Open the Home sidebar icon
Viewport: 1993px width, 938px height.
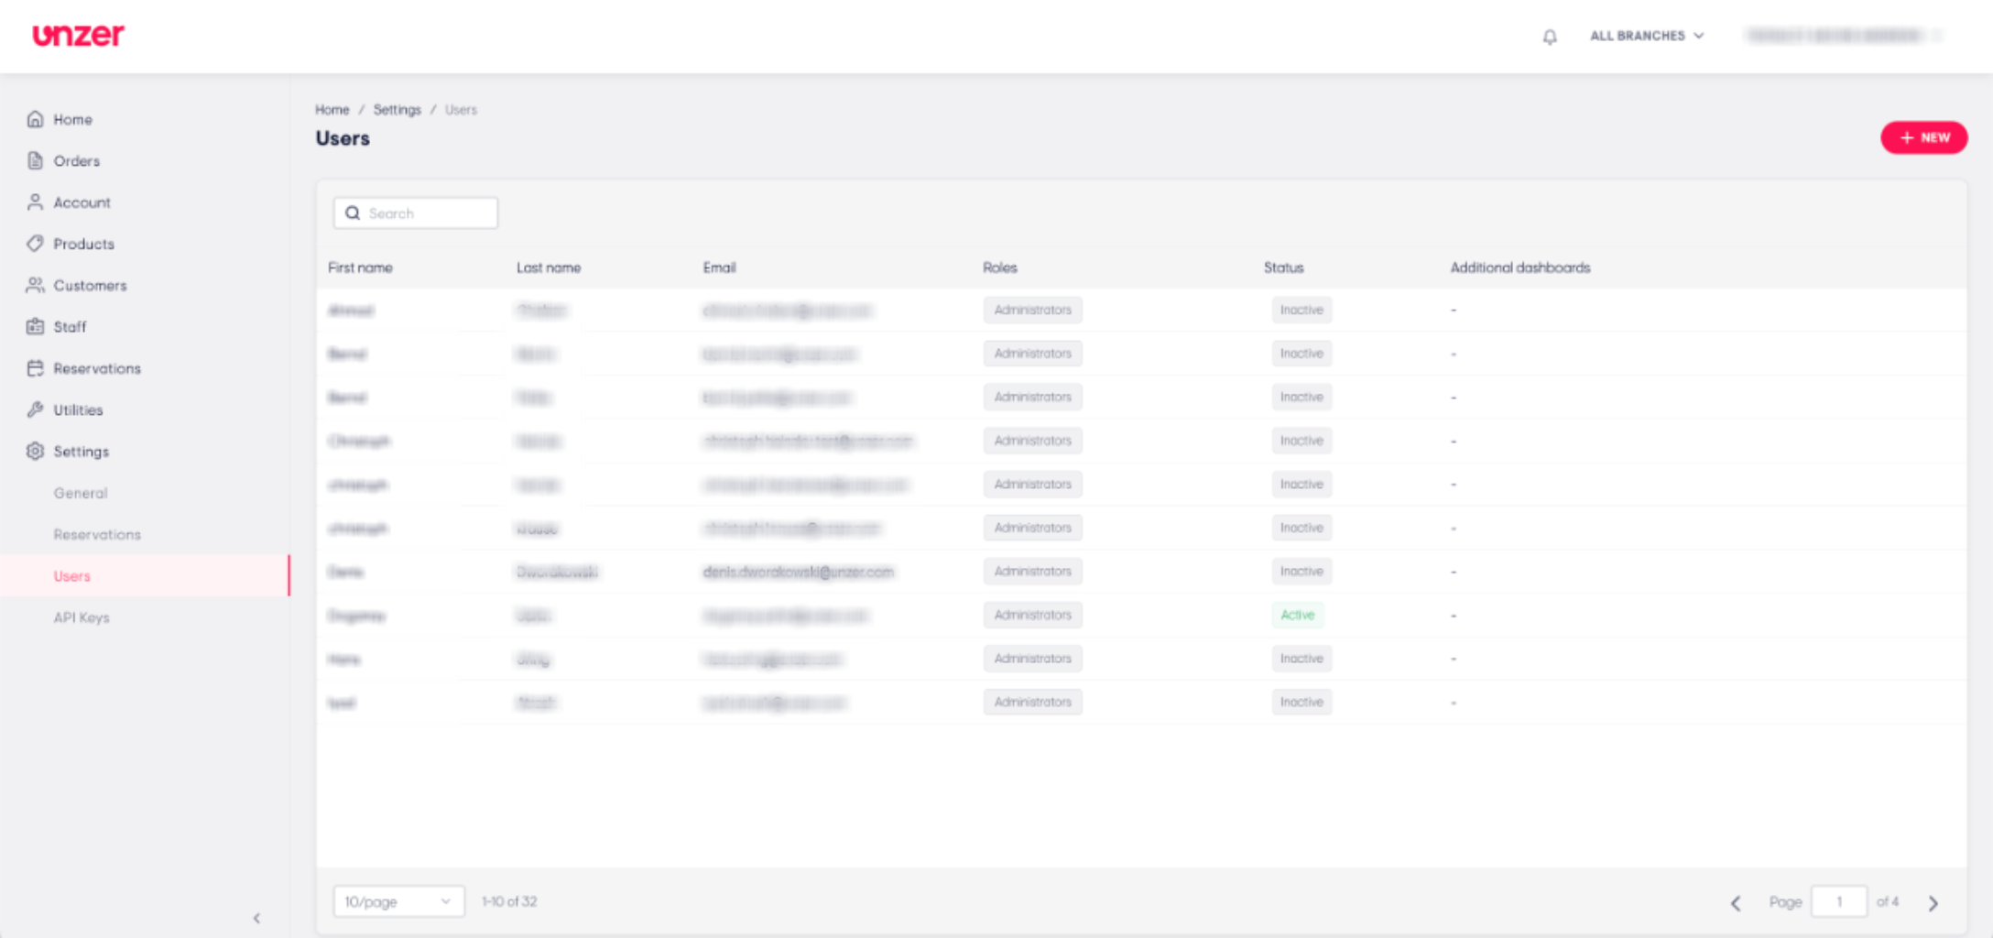[35, 119]
